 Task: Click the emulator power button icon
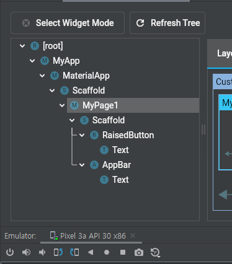click(10, 252)
